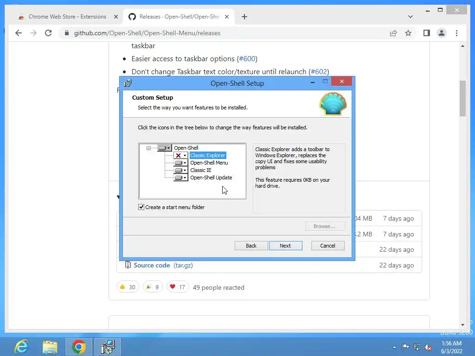
Task: Click 49 people reacted text
Action: 218,287
